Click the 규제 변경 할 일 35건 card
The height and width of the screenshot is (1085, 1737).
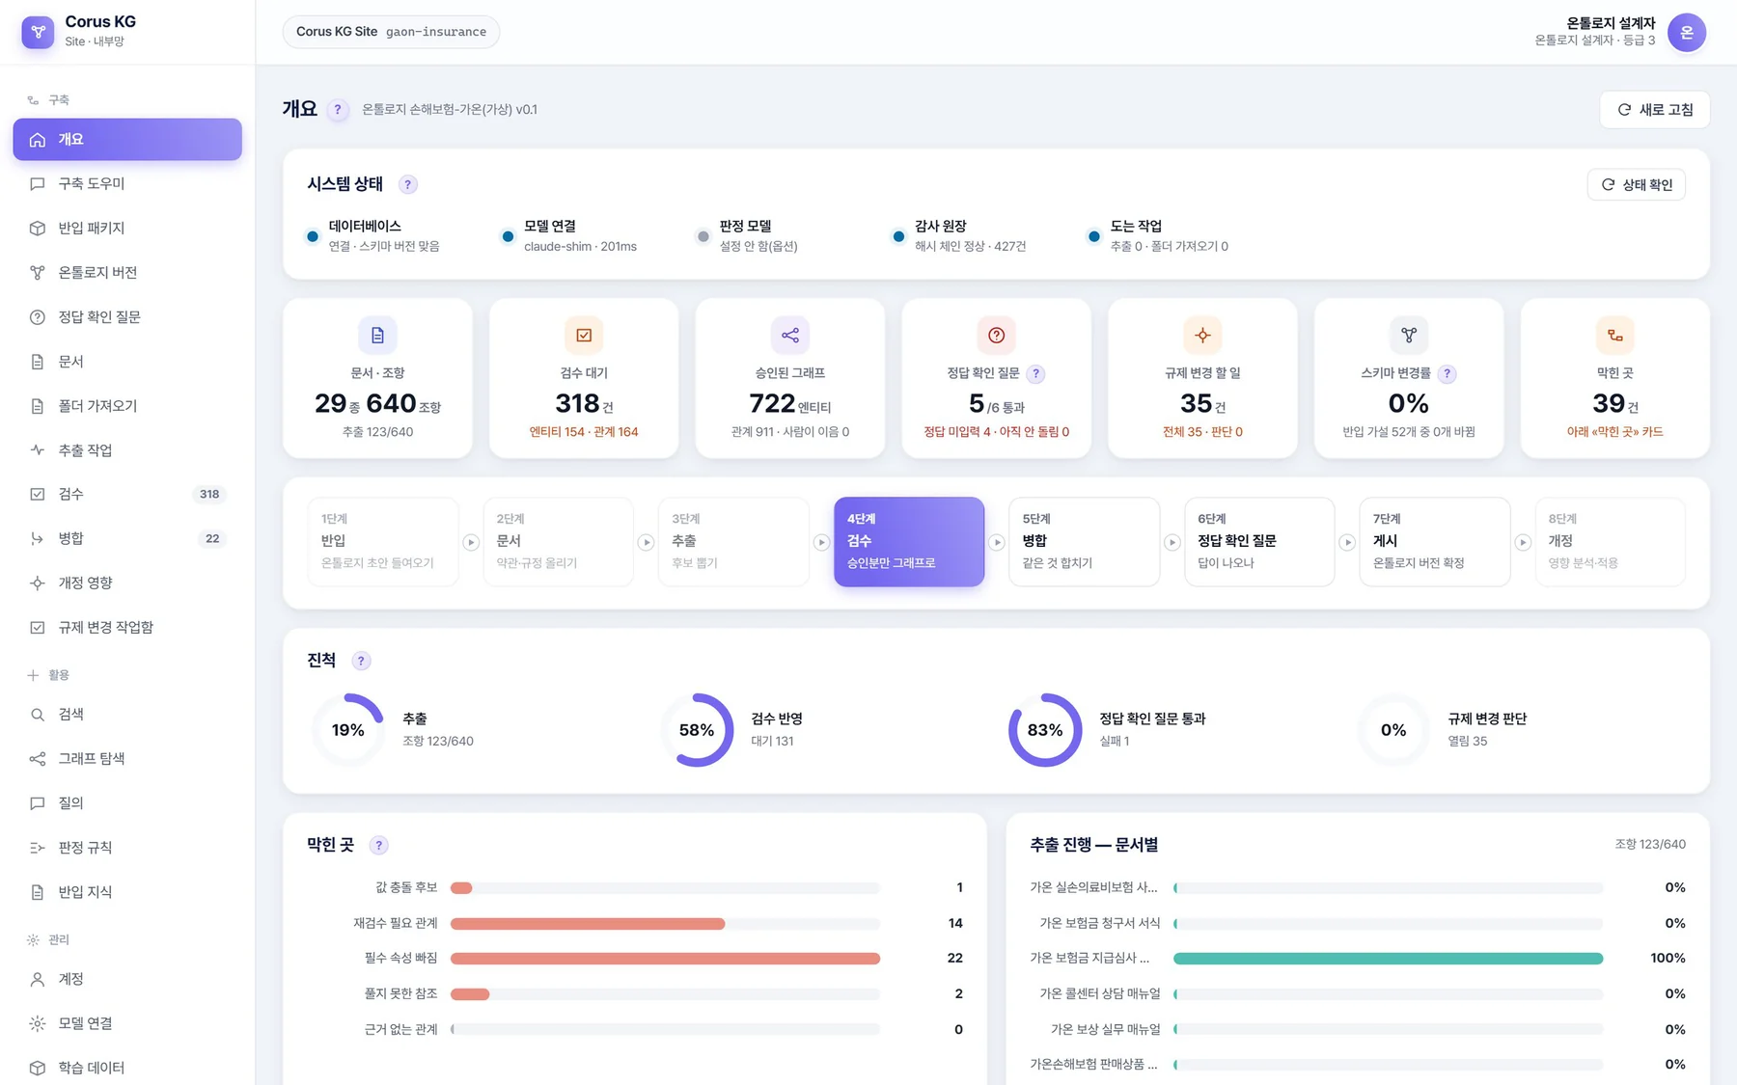1202,378
